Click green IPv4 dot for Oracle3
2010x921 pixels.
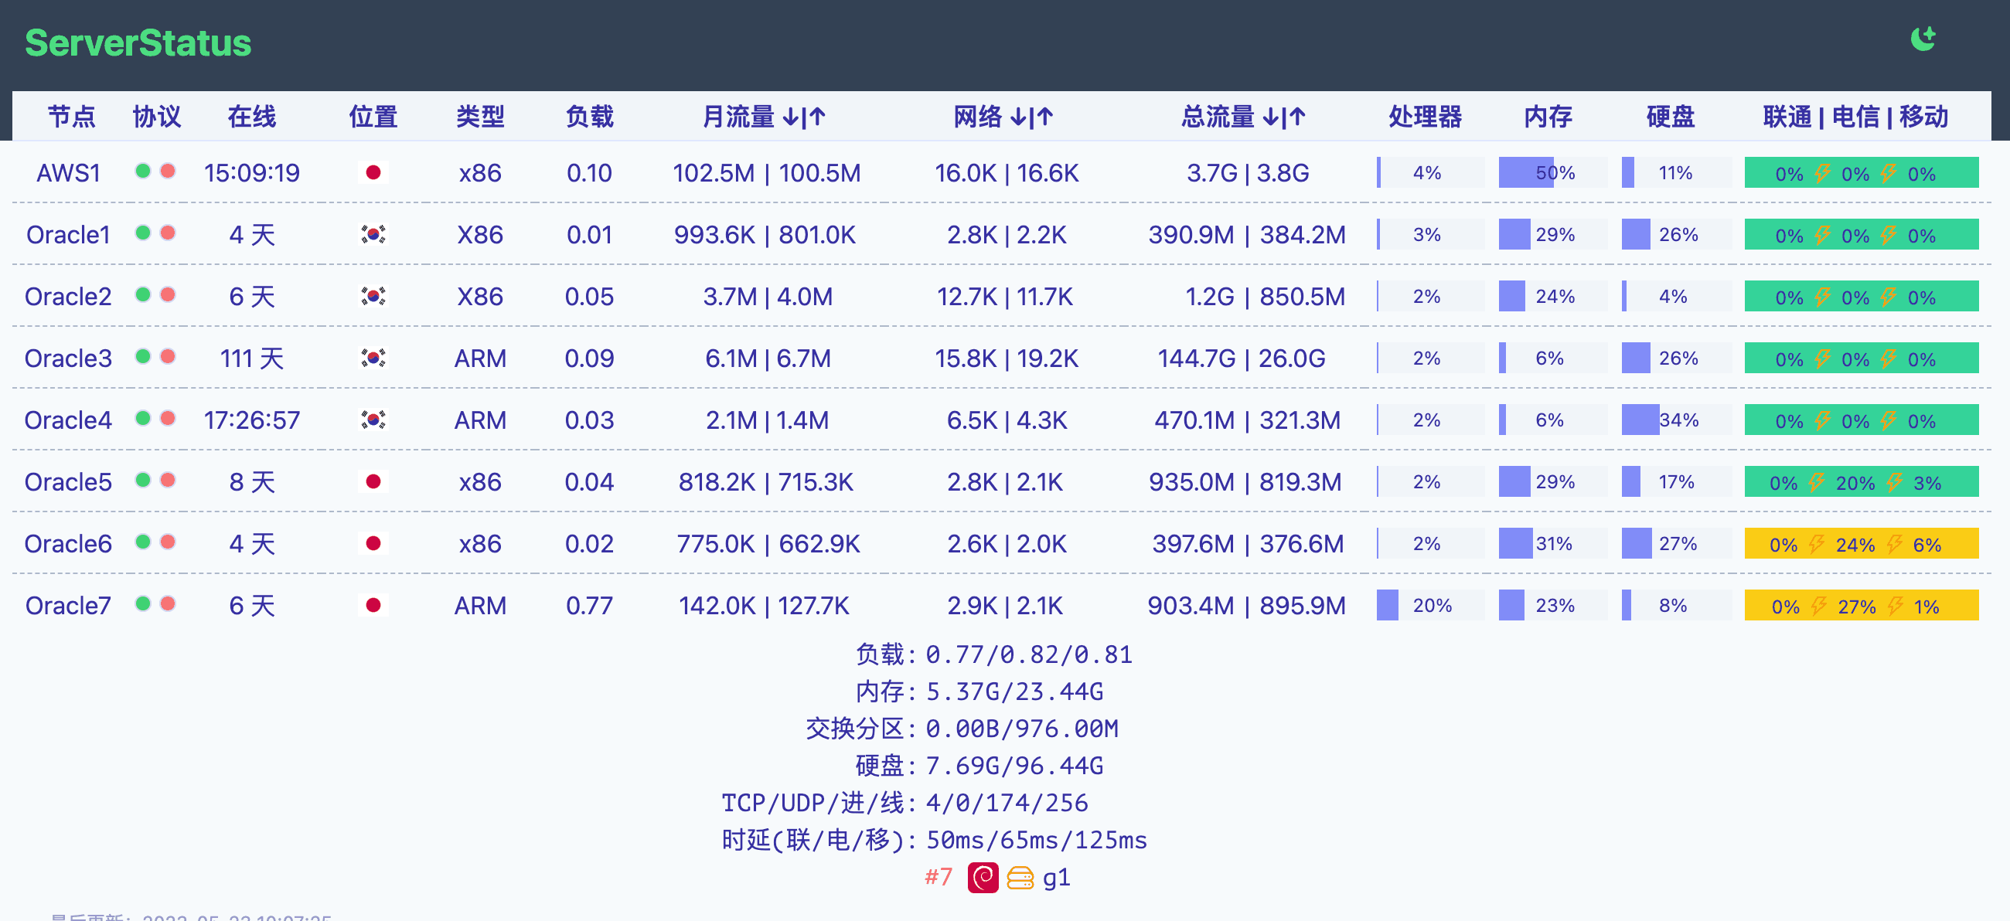[x=143, y=356]
